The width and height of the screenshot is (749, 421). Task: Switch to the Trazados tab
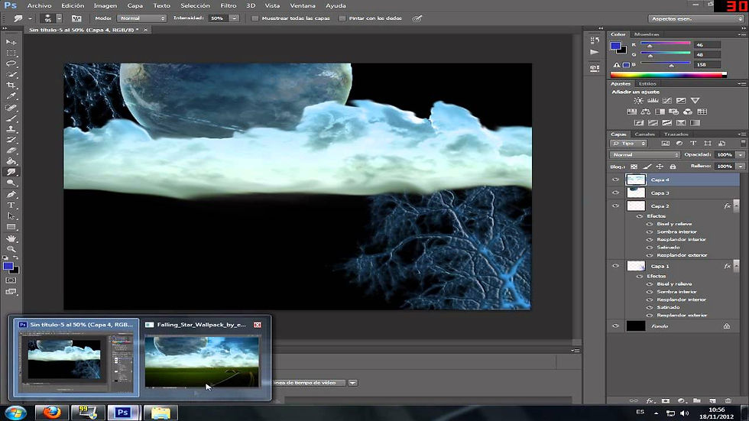(x=676, y=134)
